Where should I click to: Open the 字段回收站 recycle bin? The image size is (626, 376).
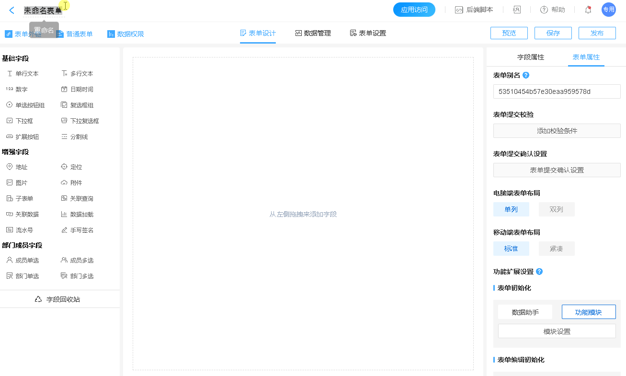[x=57, y=299]
